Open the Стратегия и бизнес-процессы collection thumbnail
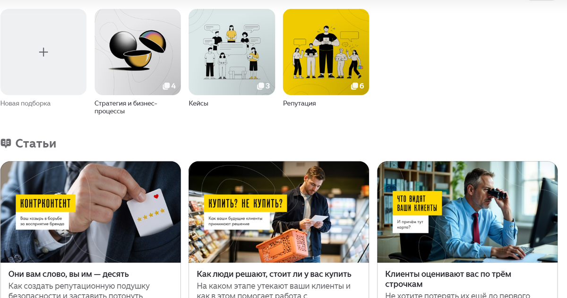This screenshot has height=298, width=567. click(x=137, y=52)
